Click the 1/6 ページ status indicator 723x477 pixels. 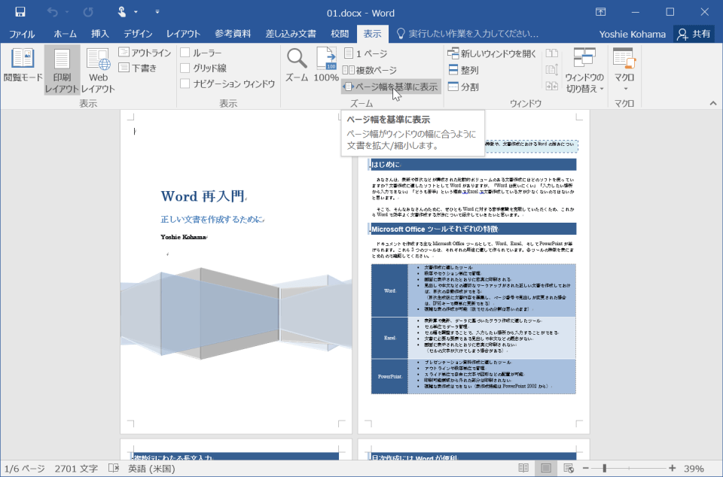coord(24,469)
